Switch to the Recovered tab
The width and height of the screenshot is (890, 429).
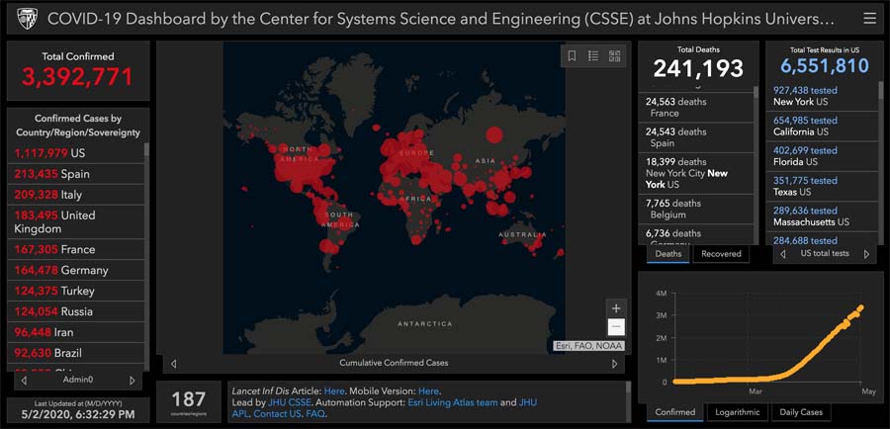(721, 254)
